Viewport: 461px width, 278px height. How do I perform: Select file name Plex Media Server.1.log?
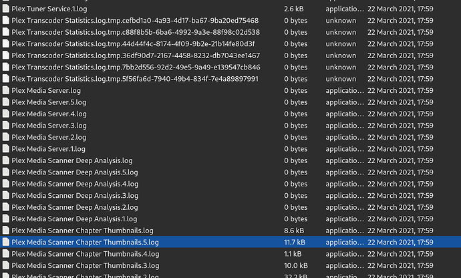click(x=49, y=149)
